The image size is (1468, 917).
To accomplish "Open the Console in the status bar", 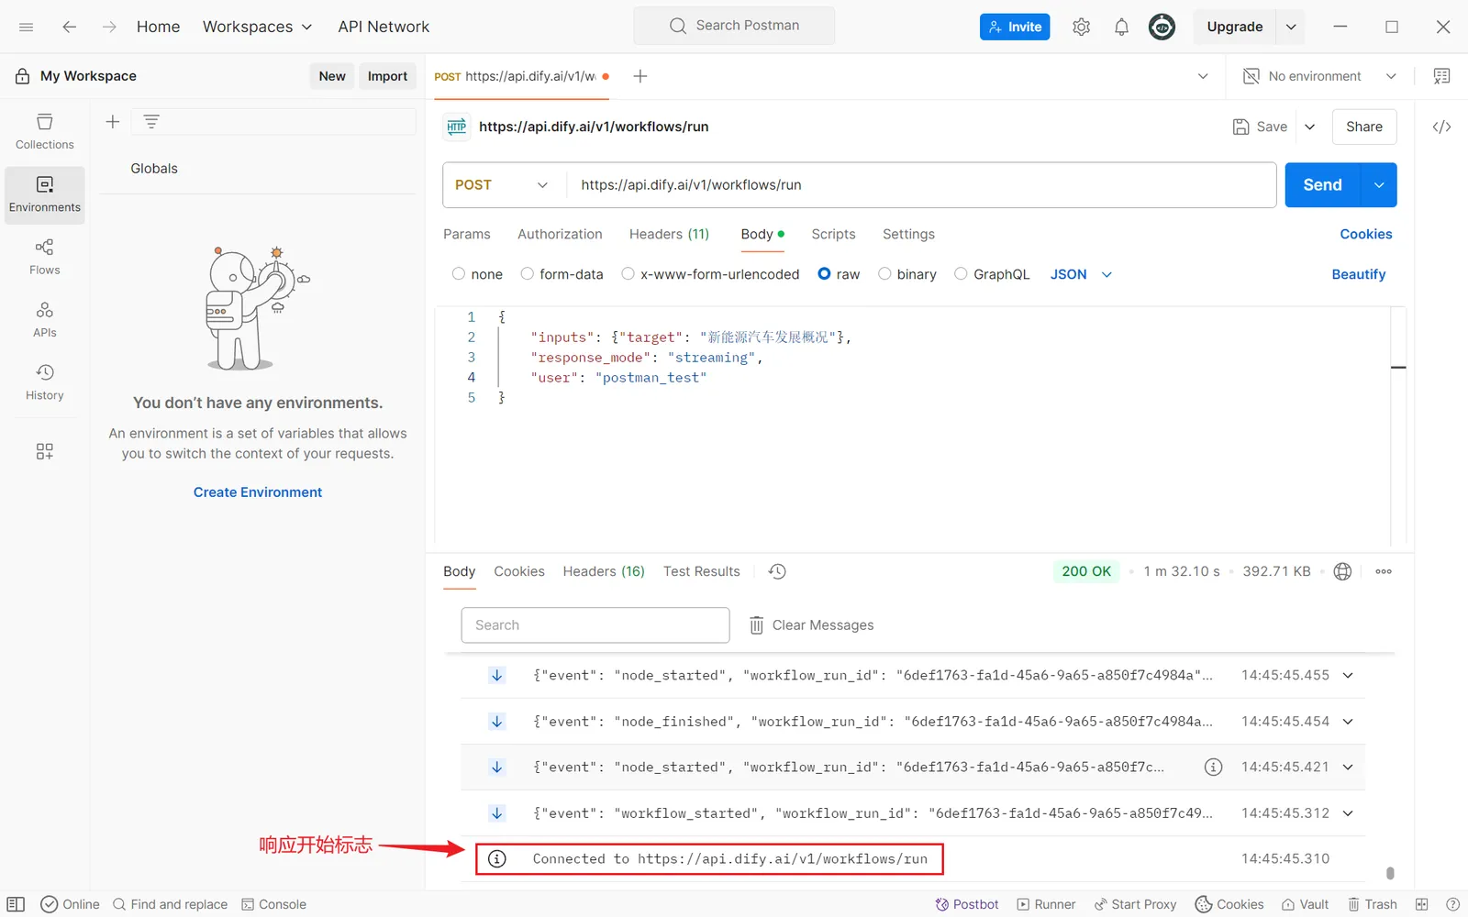I will point(273,904).
